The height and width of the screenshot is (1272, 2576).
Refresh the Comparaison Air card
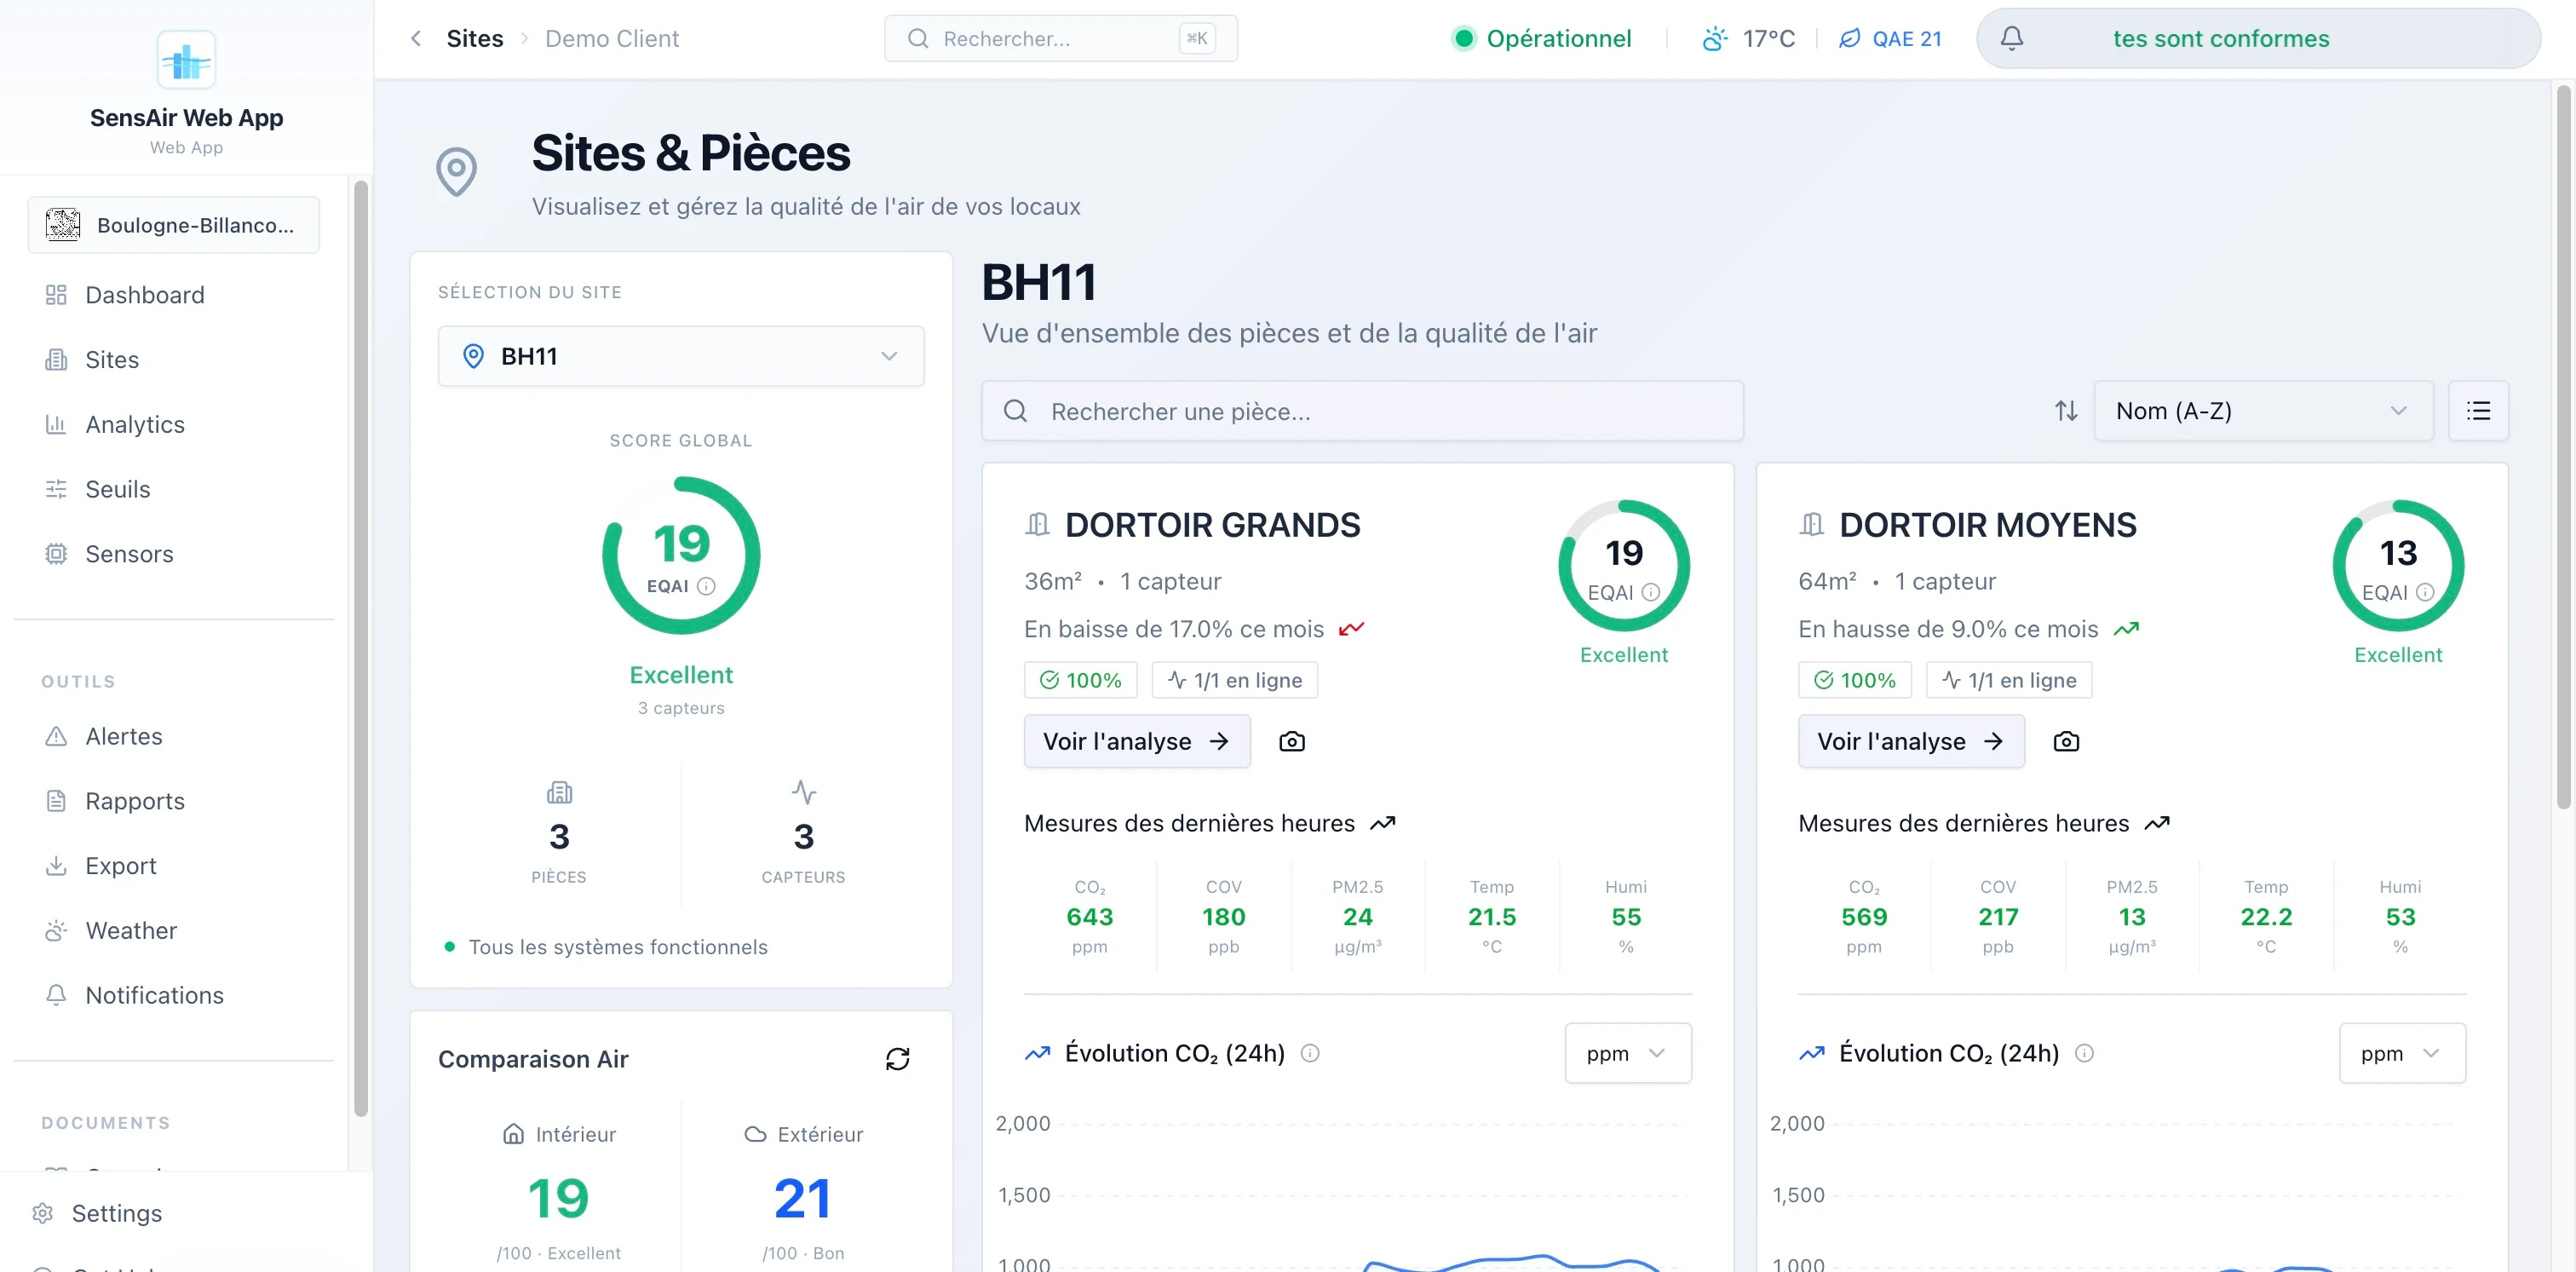[x=897, y=1059]
